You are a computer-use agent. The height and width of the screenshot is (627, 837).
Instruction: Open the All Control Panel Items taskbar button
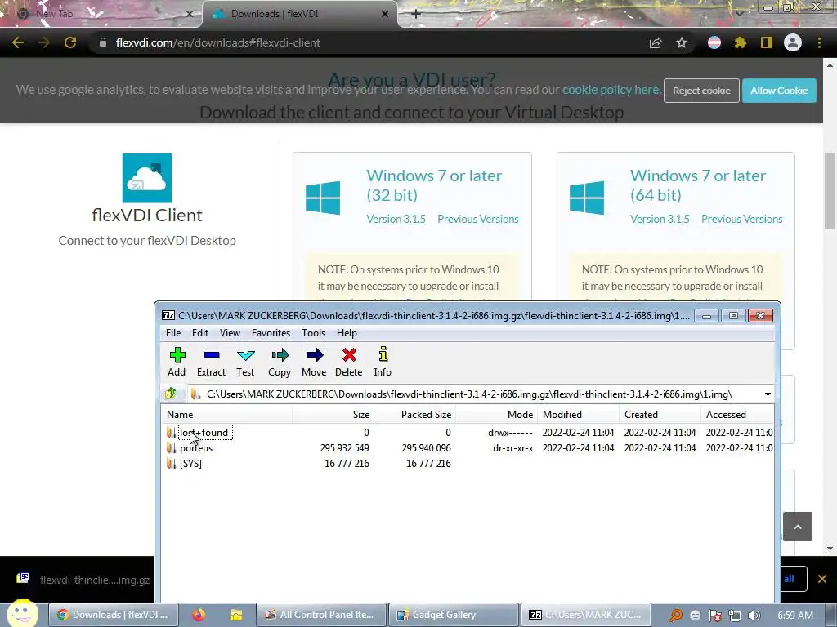(x=321, y=615)
